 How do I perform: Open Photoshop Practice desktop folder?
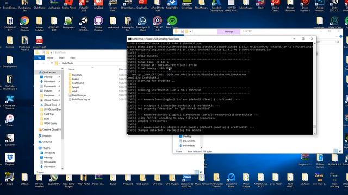(24, 43)
